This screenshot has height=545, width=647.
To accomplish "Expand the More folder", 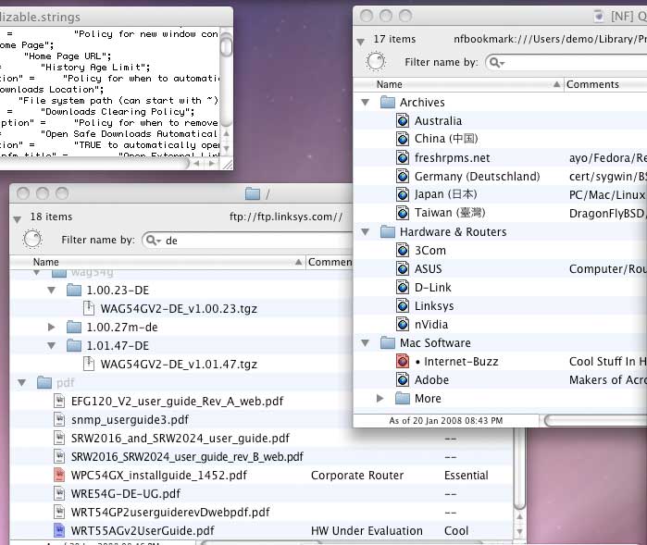I will click(x=380, y=399).
